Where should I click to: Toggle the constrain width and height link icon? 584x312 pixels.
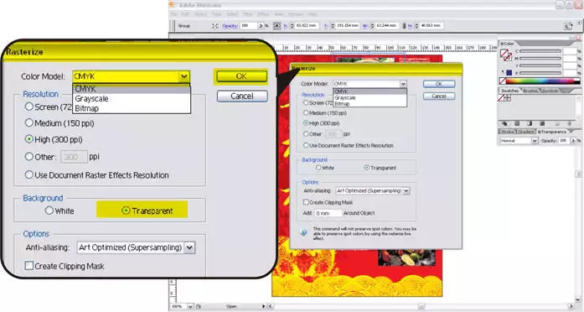(404, 26)
